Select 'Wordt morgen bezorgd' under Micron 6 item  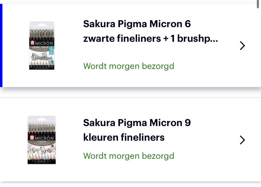click(129, 66)
